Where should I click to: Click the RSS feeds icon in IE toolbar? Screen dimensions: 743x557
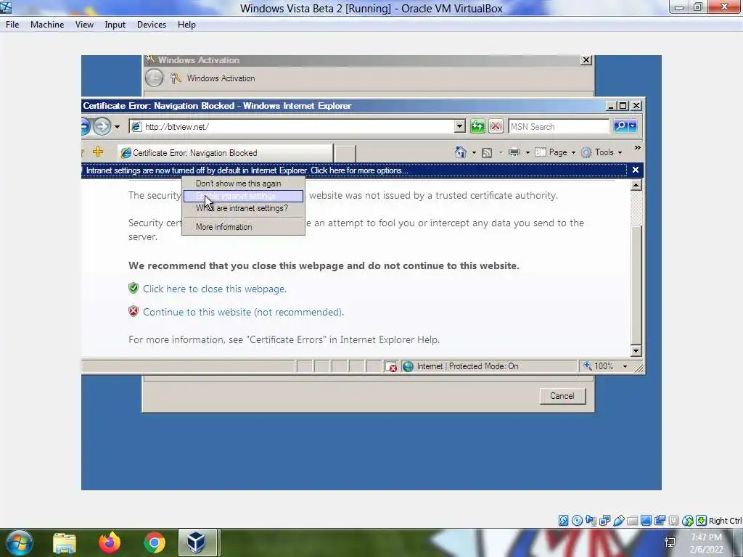pyautogui.click(x=487, y=152)
